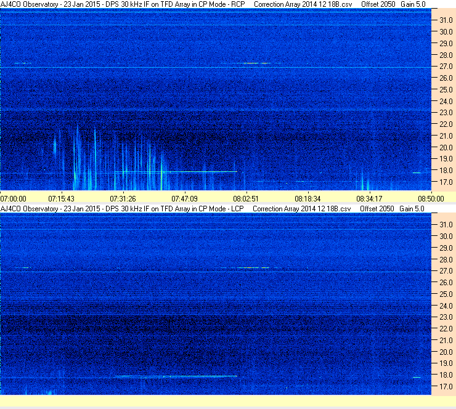Click 25.0 on the LCP frequency axis
456x409 pixels.
coord(446,294)
